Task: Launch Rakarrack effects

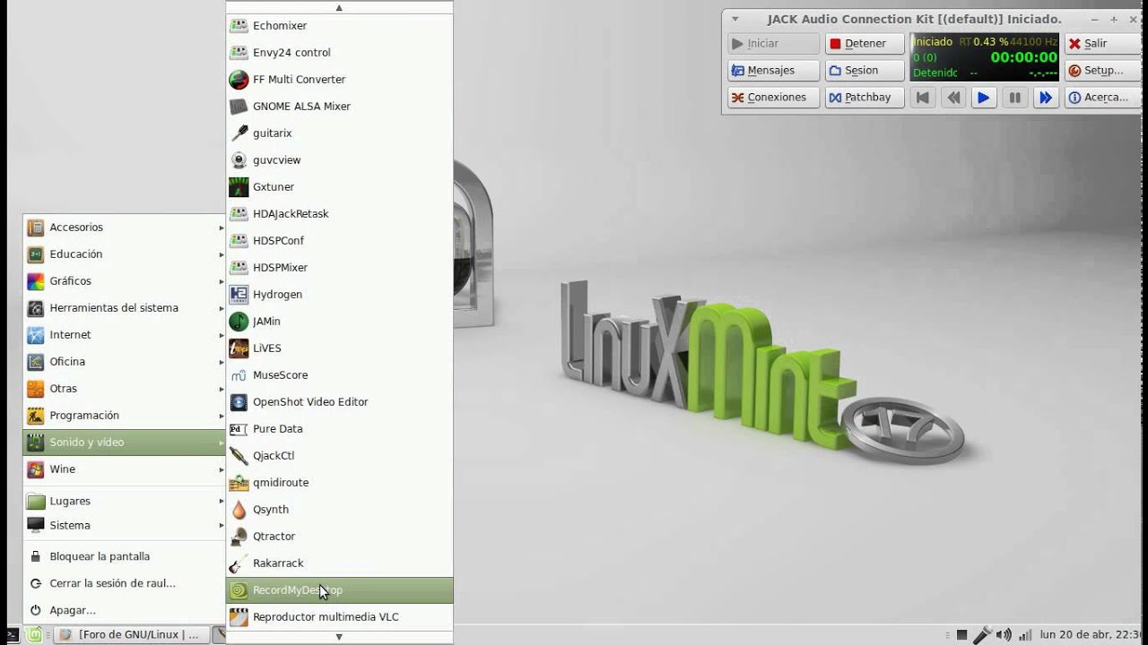Action: (x=339, y=563)
